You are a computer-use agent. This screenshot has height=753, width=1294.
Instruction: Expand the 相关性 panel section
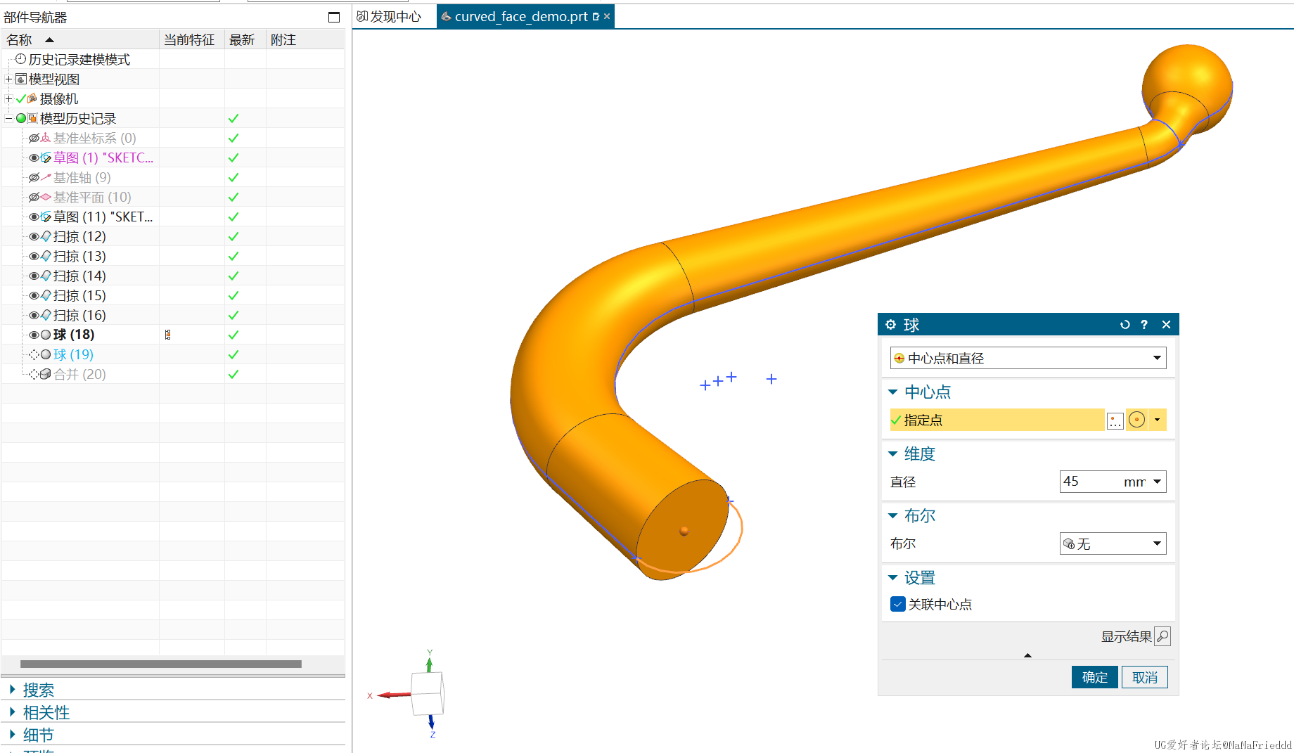[x=13, y=712]
